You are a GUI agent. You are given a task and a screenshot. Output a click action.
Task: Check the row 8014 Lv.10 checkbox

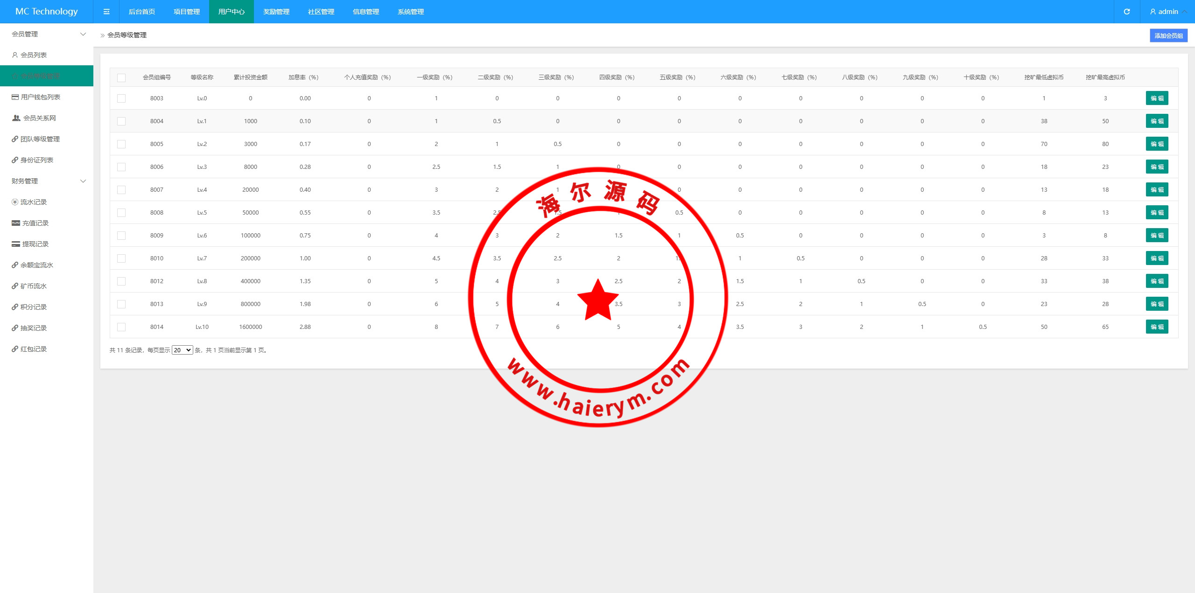click(121, 327)
